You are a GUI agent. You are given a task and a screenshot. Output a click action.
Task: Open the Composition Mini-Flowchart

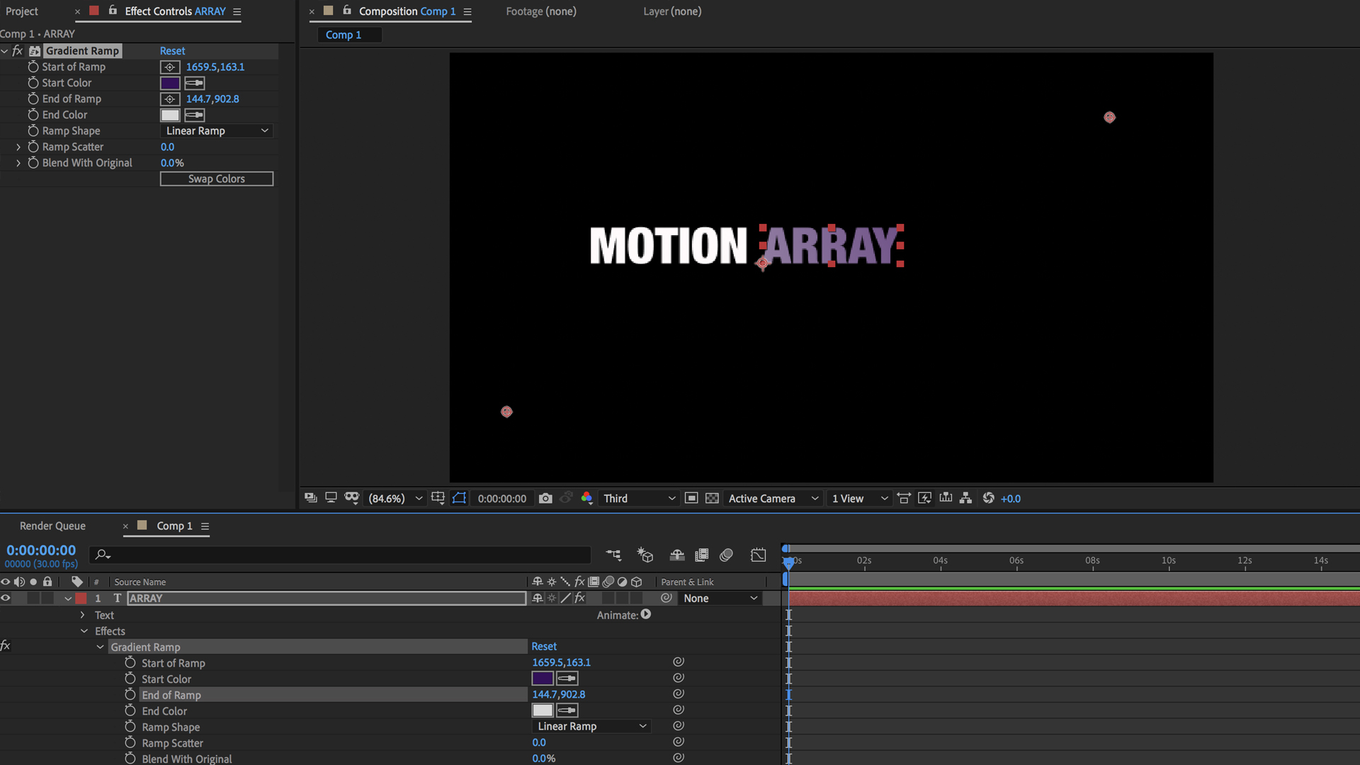tap(613, 555)
